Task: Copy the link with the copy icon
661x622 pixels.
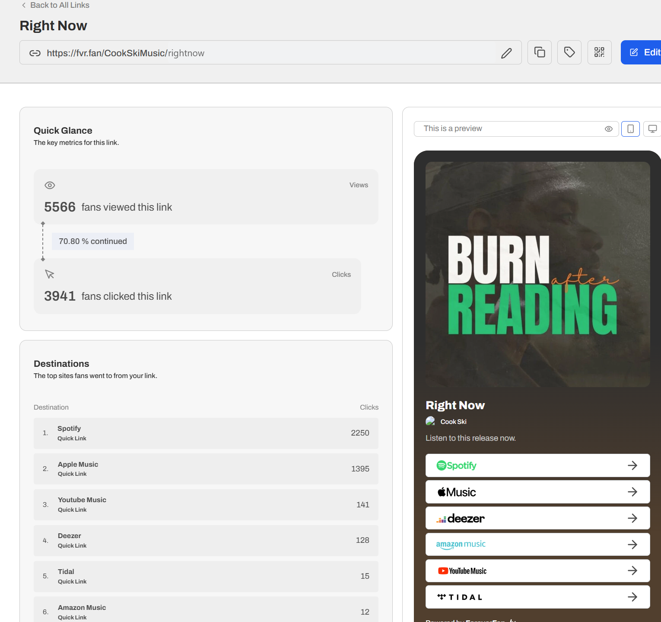Action: coord(539,52)
